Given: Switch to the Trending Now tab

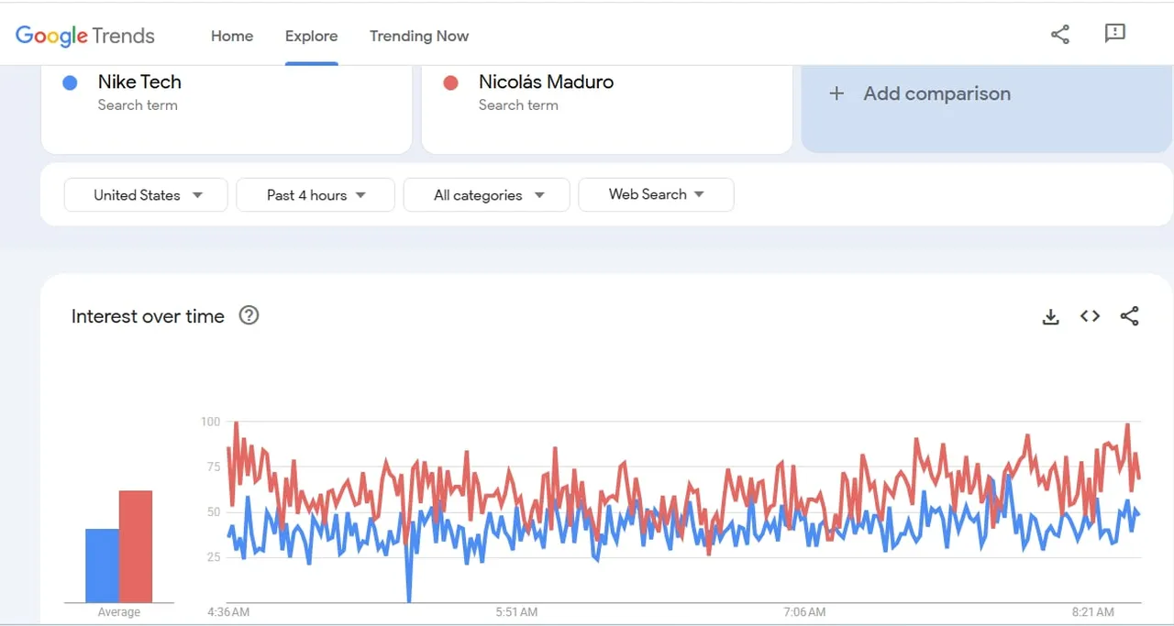Looking at the screenshot, I should (419, 36).
